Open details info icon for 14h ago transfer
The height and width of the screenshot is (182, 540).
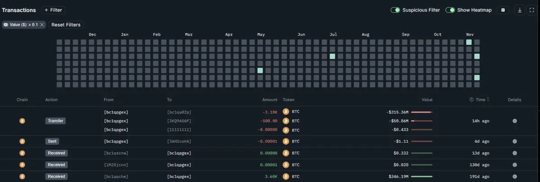[x=514, y=121]
